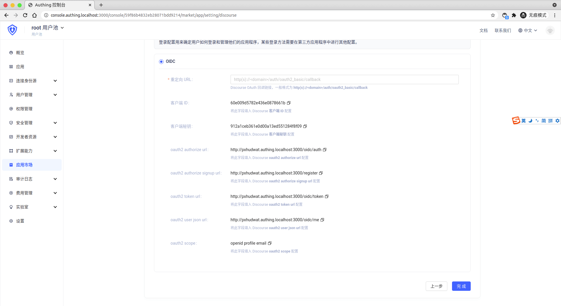Open the user avatar menu
Viewport: 561px width, 306px height.
point(550,30)
